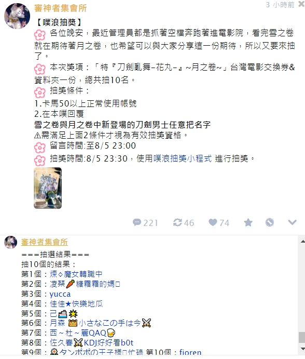
Task: Open the attached poster image thumbnail
Action: 48,188
